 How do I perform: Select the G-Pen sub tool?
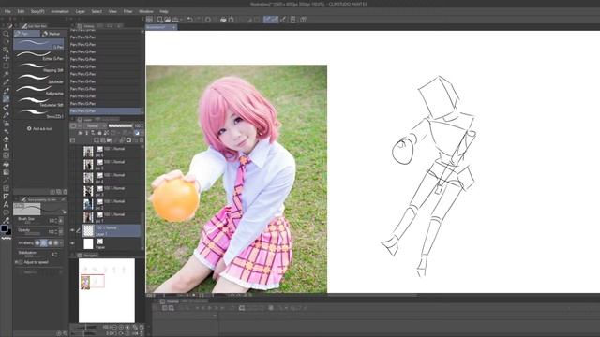coord(38,44)
